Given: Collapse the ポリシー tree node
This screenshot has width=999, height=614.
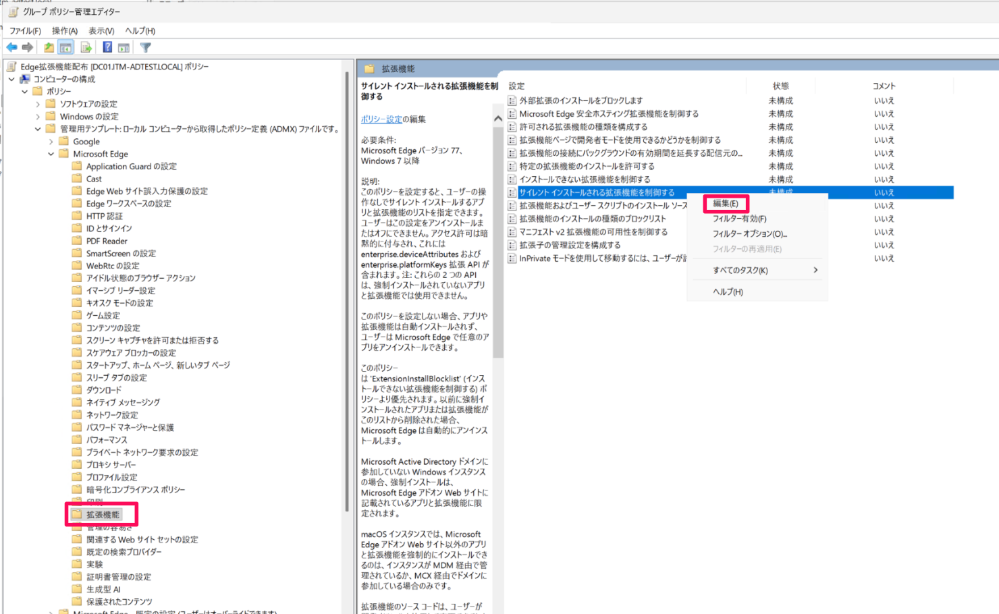Looking at the screenshot, I should pos(25,91).
